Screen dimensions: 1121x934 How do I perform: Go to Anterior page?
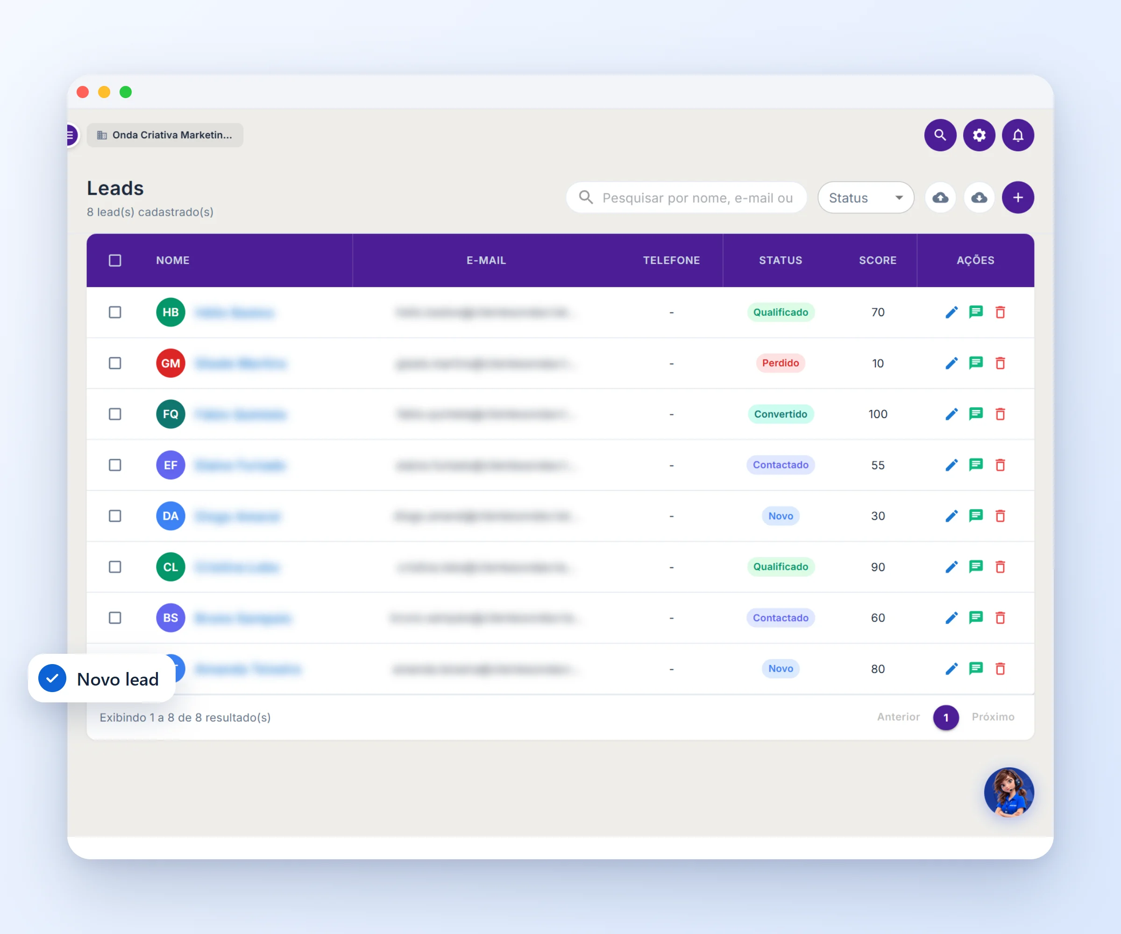[x=898, y=717]
